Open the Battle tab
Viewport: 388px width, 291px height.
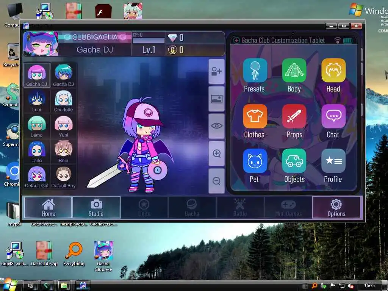click(x=240, y=208)
